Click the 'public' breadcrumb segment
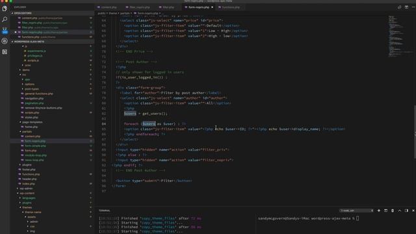 [x=101, y=13]
